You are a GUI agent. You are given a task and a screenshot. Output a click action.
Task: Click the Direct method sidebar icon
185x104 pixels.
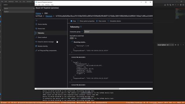[36, 37]
